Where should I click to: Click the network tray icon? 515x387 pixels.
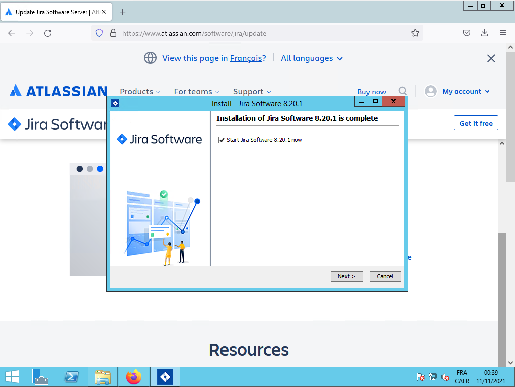(433, 377)
